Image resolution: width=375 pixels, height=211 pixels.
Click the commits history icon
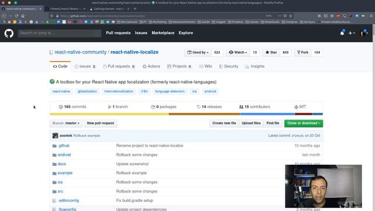tap(61, 107)
